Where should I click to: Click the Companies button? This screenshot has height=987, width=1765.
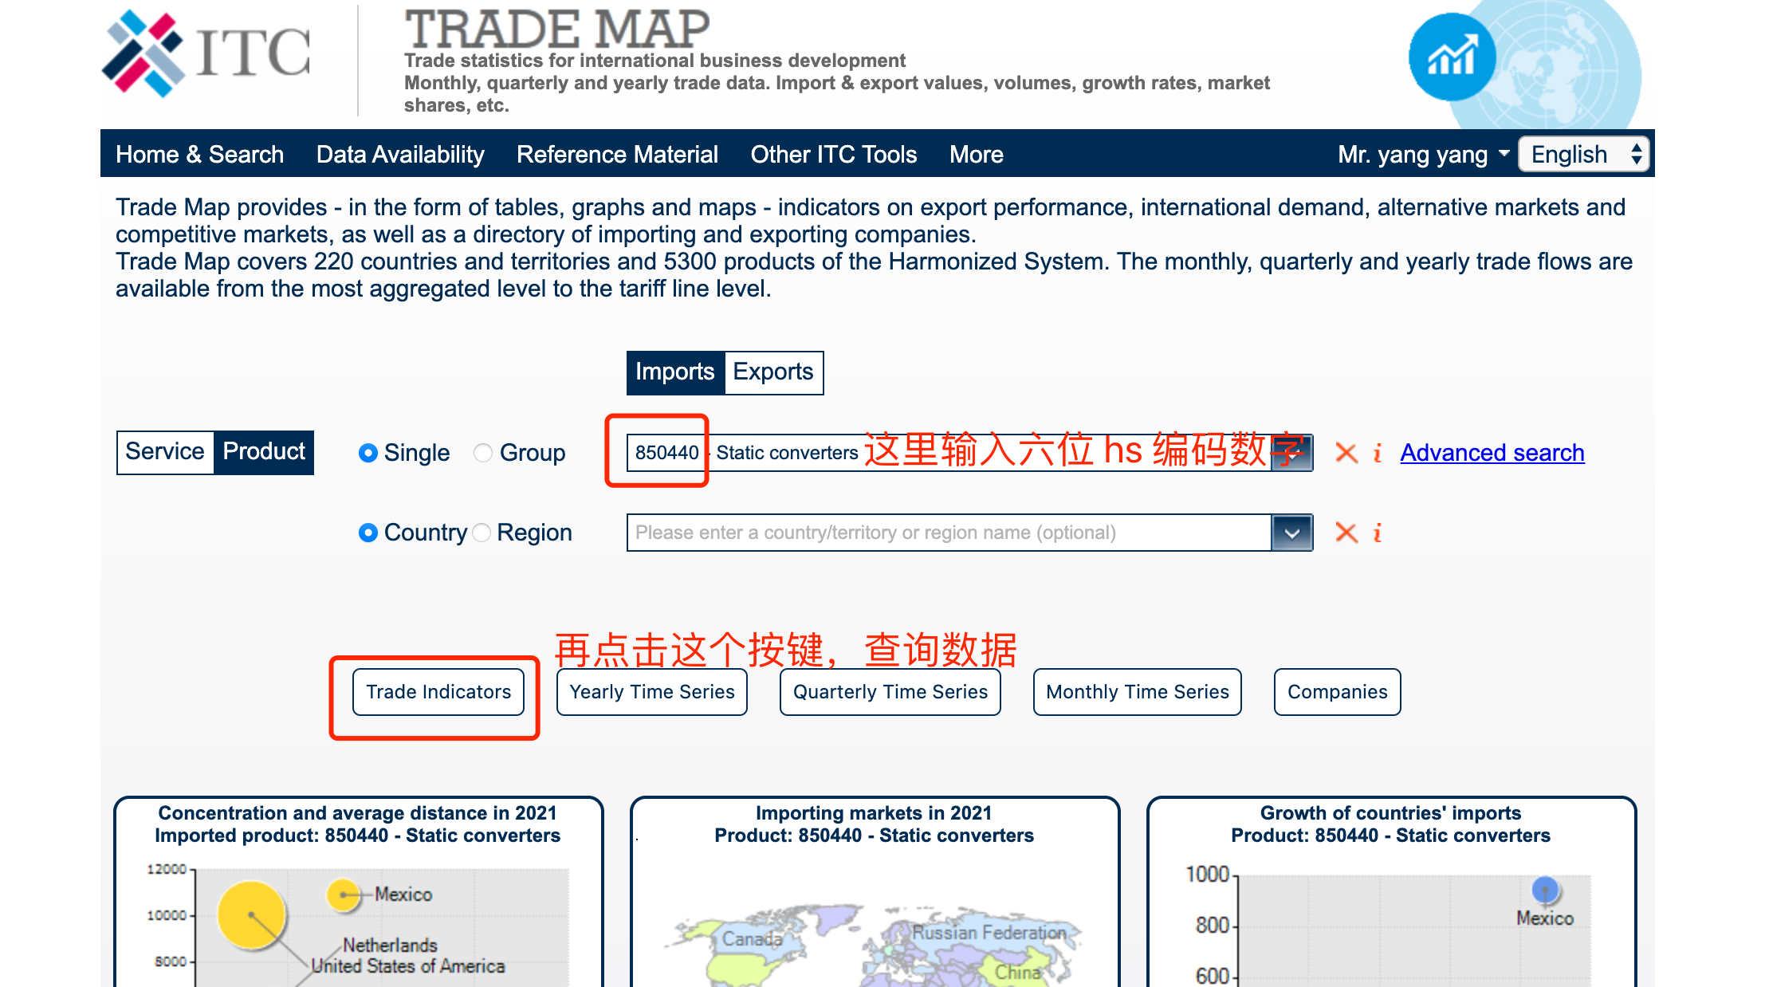click(x=1338, y=692)
